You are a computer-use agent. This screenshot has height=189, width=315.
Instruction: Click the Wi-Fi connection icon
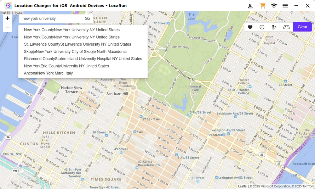click(x=274, y=6)
